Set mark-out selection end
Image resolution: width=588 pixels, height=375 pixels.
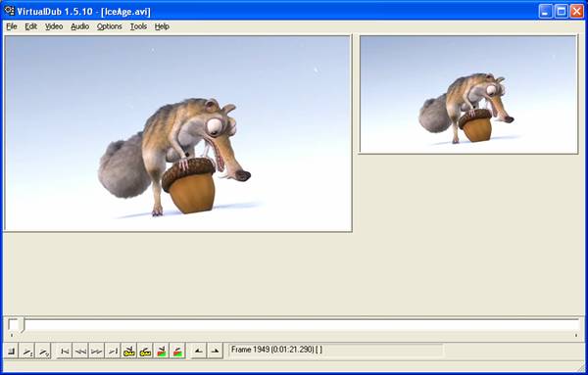215,352
